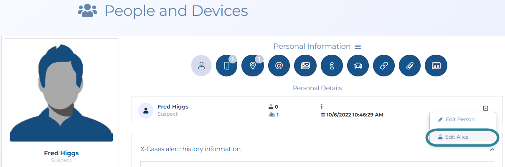
Task: Choose Edit Person from the menu
Action: point(459,119)
